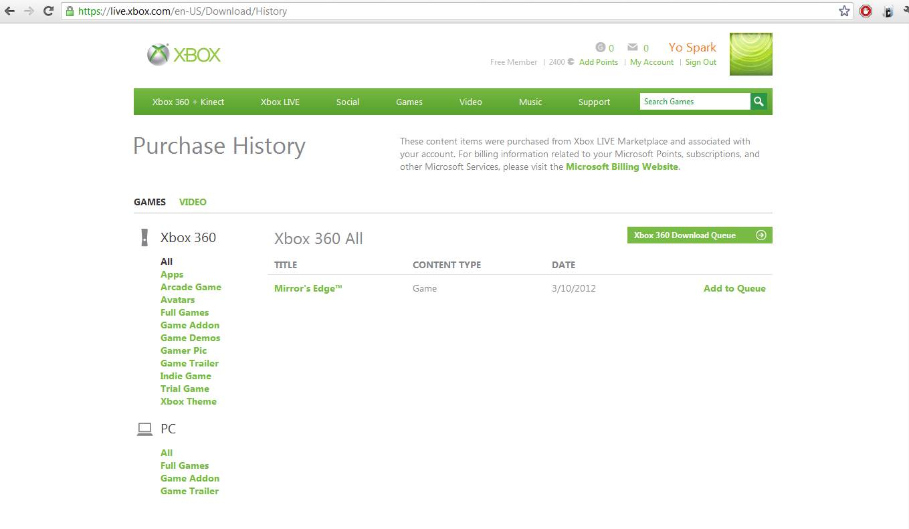Click the date 3/10/2012

point(574,289)
